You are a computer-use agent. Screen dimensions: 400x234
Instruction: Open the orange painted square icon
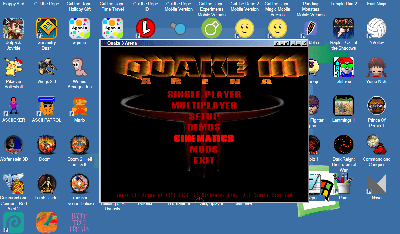[x=47, y=222]
